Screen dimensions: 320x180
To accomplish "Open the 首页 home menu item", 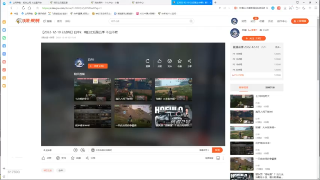I will pyautogui.click(x=59, y=21).
